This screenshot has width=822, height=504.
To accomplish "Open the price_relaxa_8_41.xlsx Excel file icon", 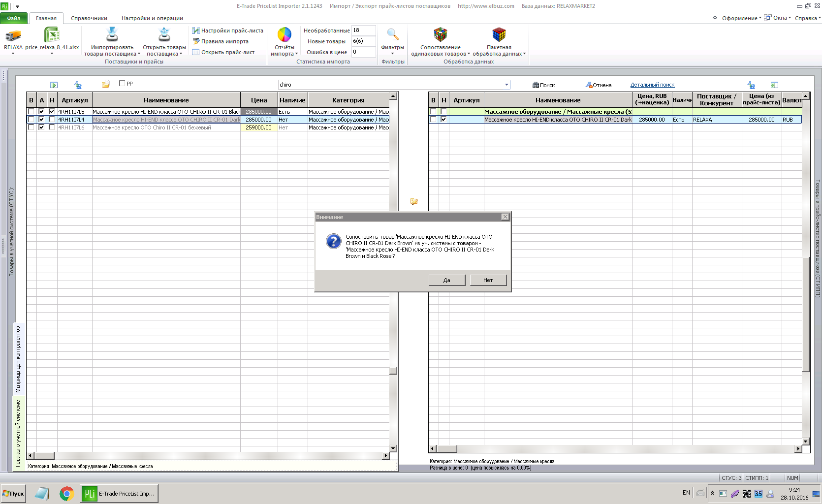I will 52,35.
